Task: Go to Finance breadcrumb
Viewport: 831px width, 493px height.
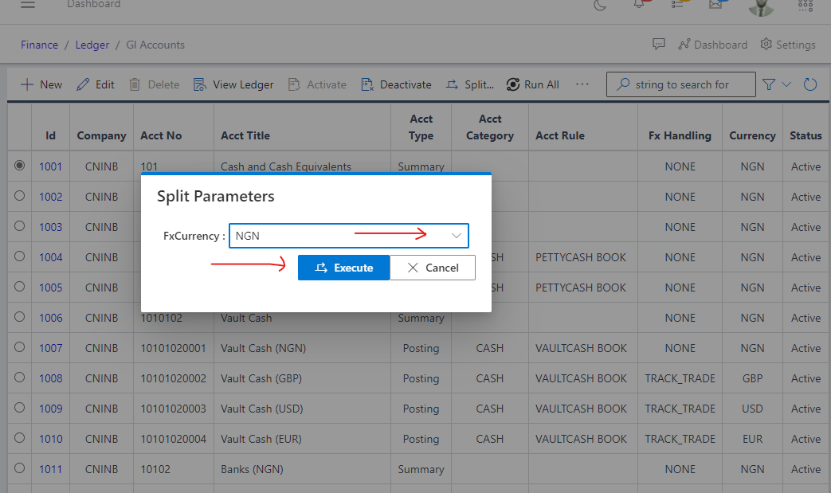Action: click(x=39, y=45)
